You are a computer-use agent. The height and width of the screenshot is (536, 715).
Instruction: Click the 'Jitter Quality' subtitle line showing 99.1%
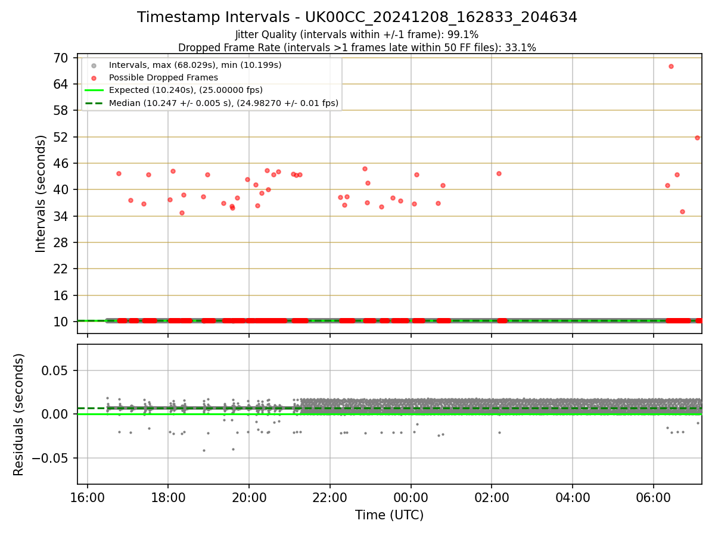[x=357, y=35]
